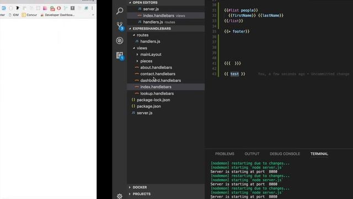353x199 pixels.
Task: Click the #list people line 31
Action: (x=241, y=11)
